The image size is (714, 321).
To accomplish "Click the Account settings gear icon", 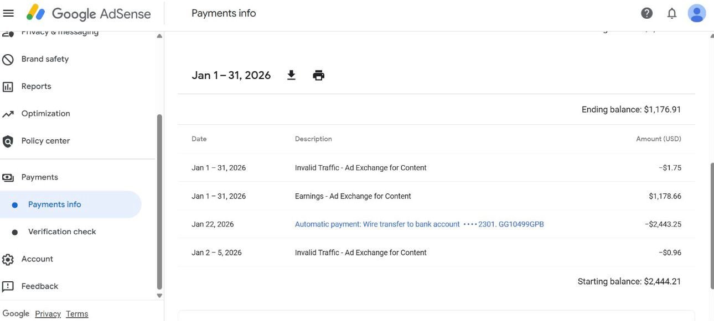I will click(x=8, y=259).
